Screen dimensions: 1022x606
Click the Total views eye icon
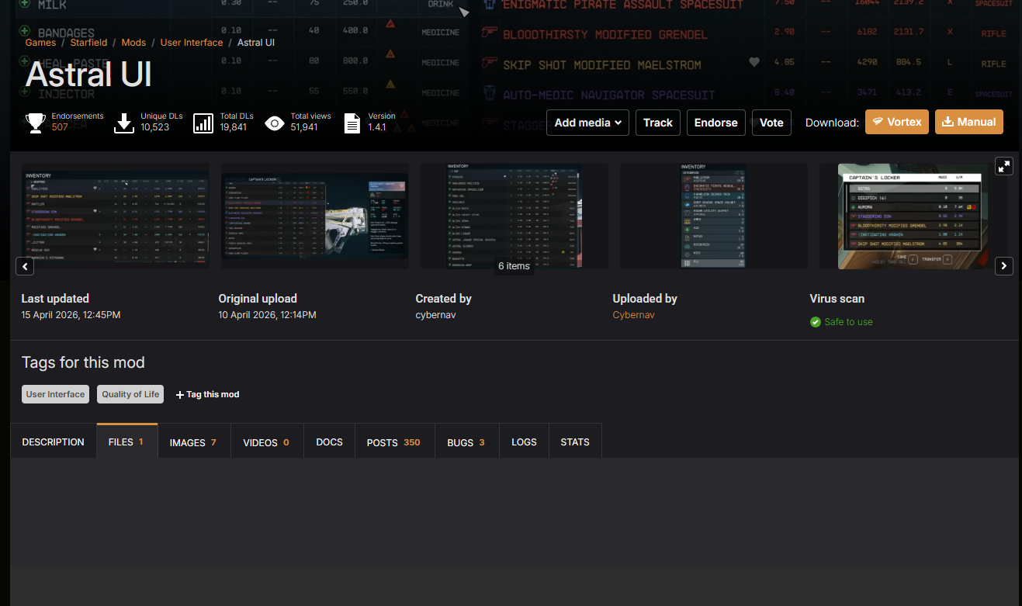click(275, 123)
